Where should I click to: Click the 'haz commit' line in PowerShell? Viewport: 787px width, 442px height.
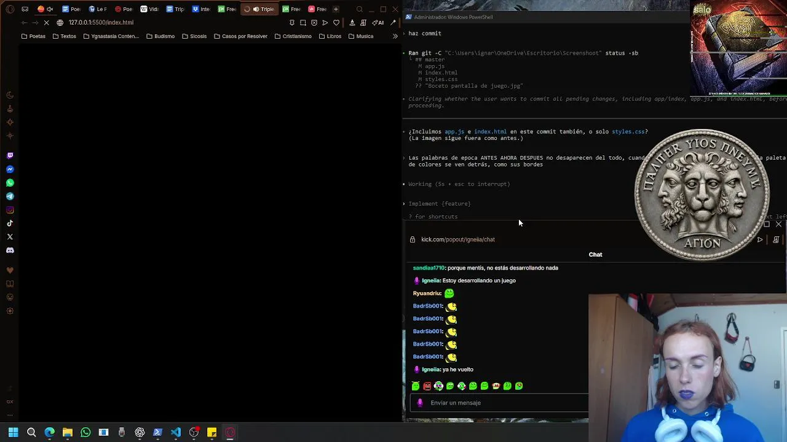(425, 33)
